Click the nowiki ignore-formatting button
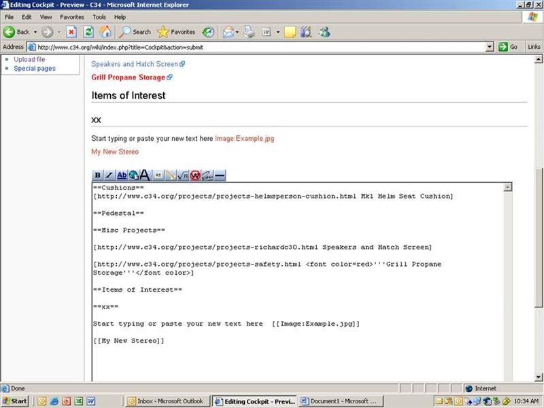The height and width of the screenshot is (408, 544). click(x=195, y=175)
